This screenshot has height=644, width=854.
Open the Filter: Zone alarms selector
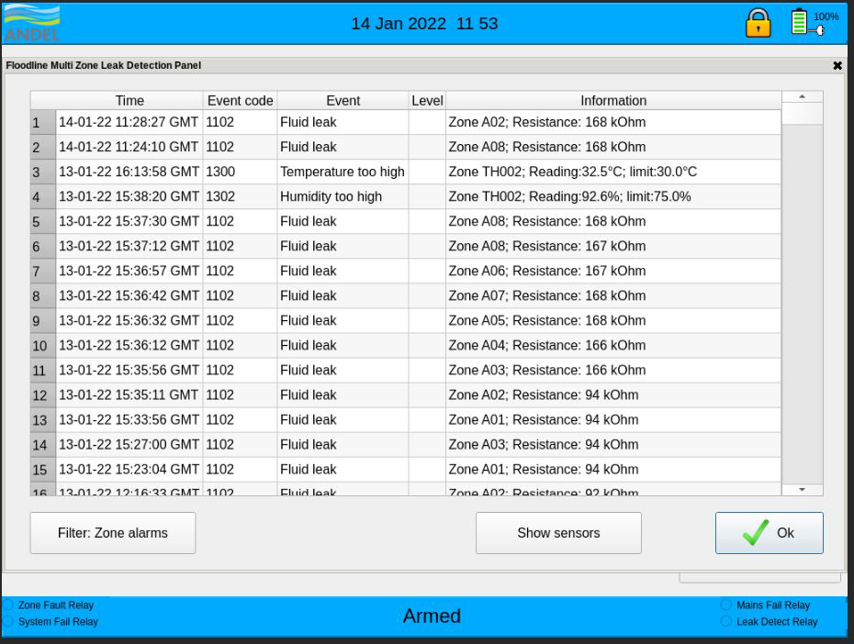113,533
